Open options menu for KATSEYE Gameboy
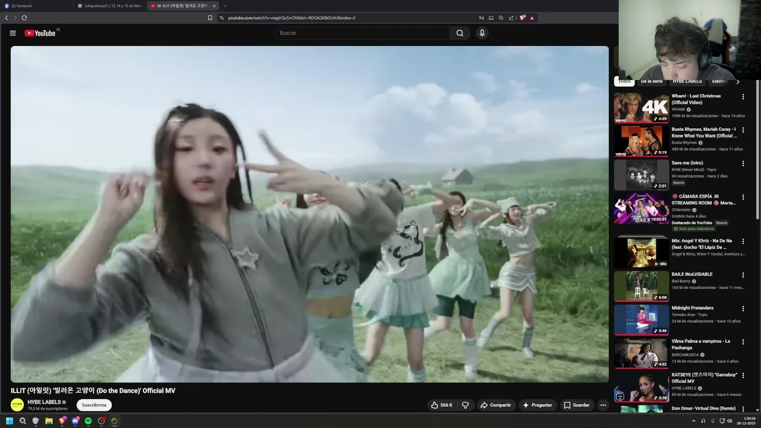The height and width of the screenshot is (428, 761). click(743, 376)
